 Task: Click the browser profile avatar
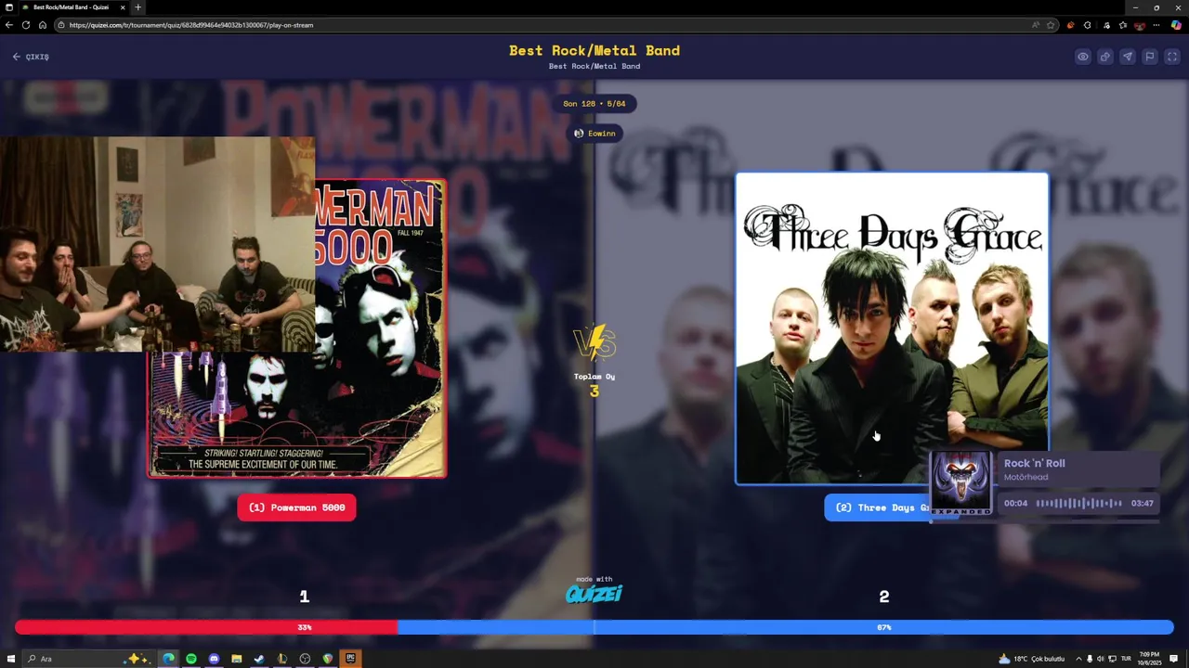pos(1140,25)
